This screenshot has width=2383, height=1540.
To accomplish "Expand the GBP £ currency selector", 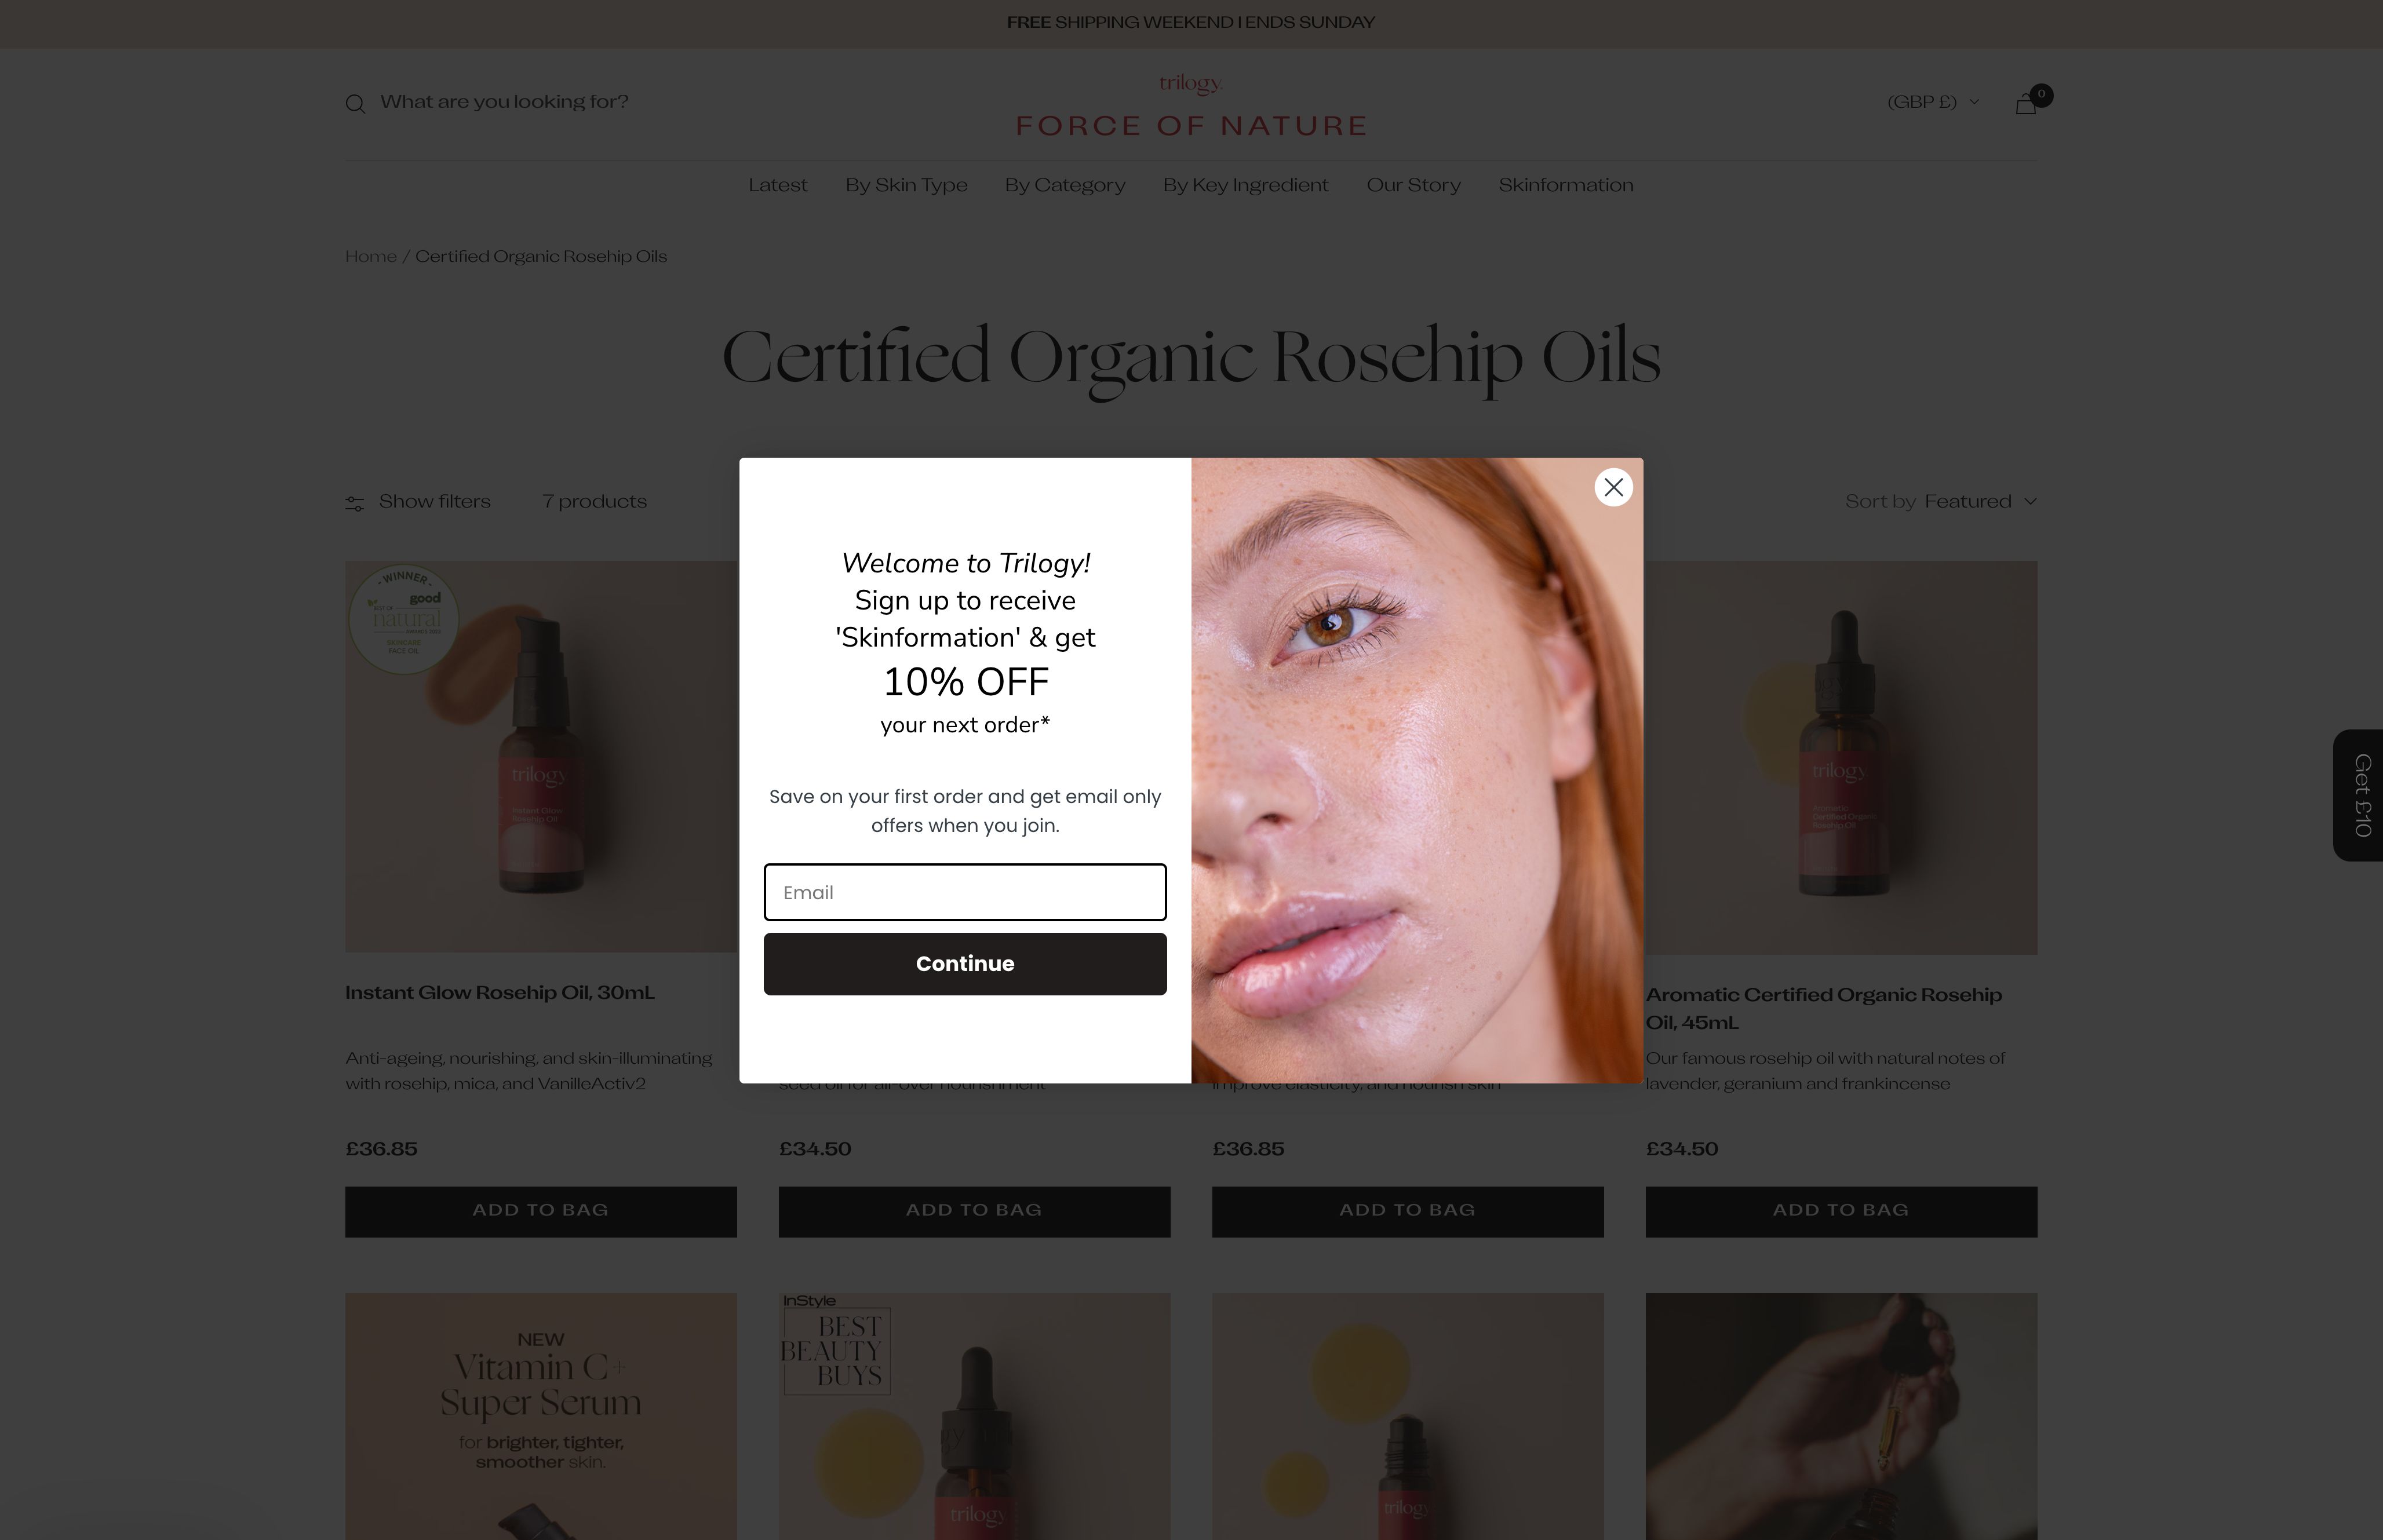I will pos(1932,102).
